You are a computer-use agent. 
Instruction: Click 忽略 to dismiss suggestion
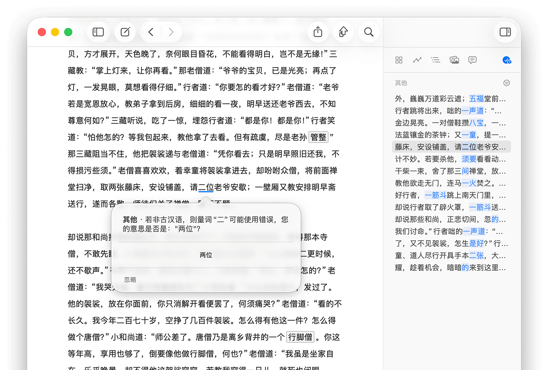tap(130, 280)
